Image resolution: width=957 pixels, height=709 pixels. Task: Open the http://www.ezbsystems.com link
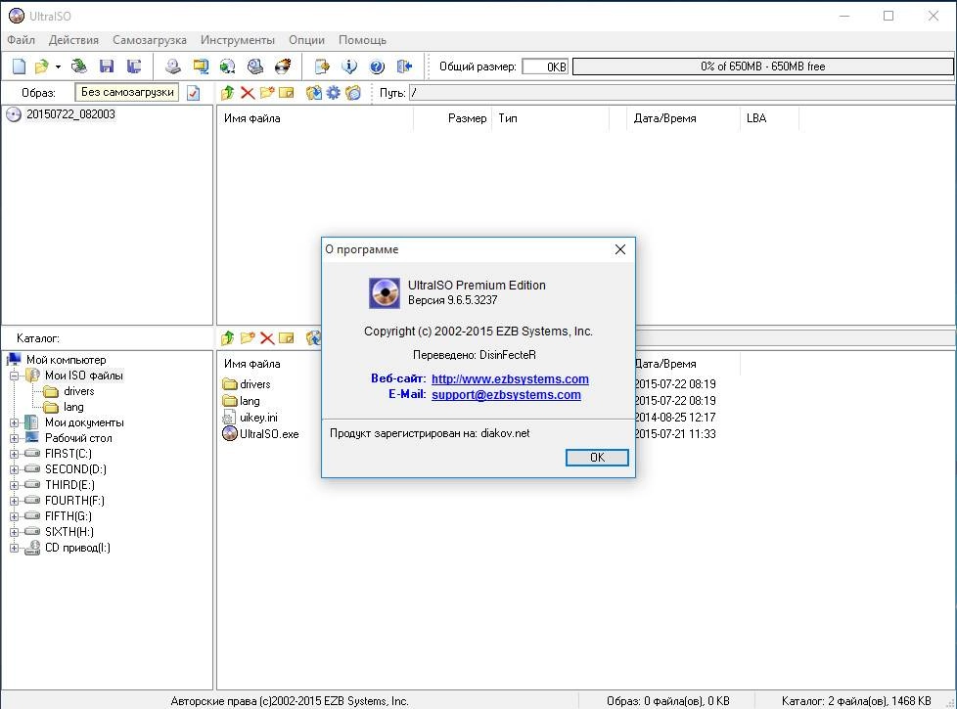click(x=510, y=378)
